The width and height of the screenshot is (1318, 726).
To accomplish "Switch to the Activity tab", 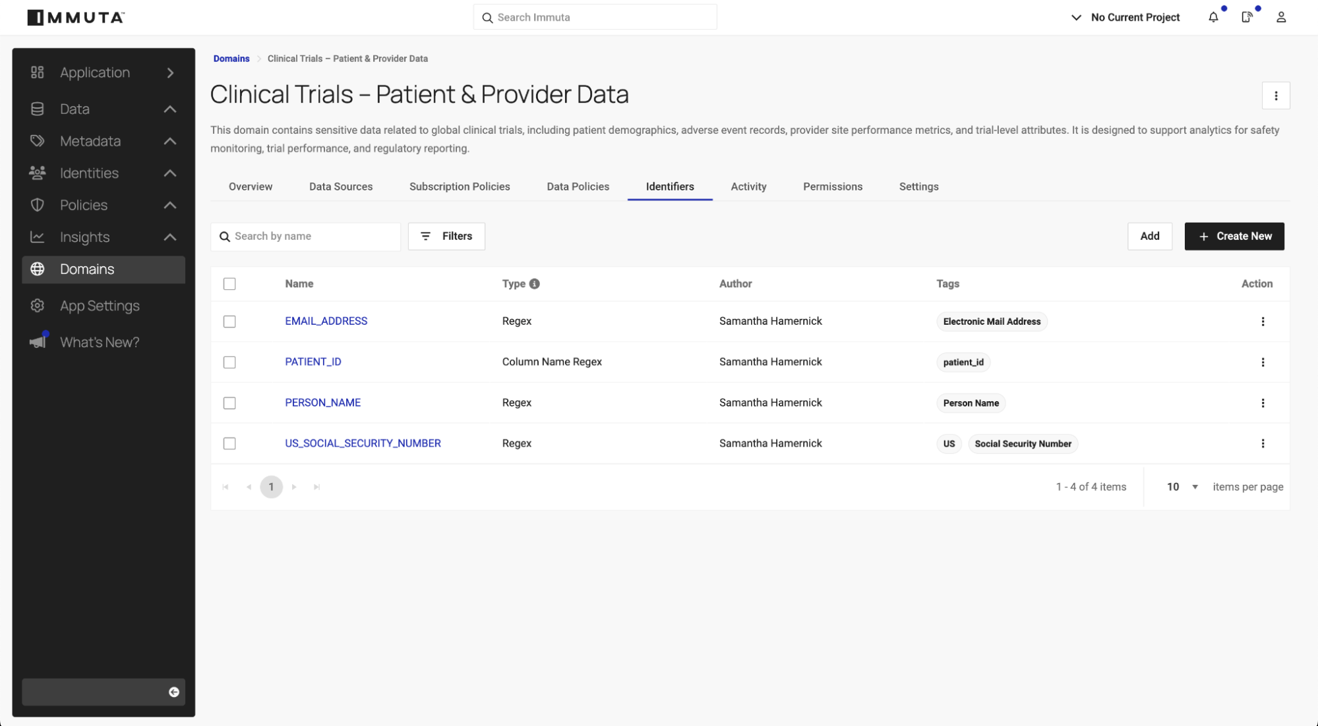I will click(x=748, y=186).
